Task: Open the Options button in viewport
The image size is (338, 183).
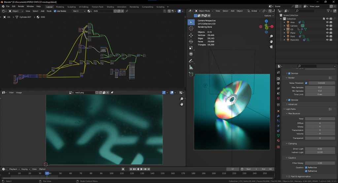Action: click(x=269, y=15)
